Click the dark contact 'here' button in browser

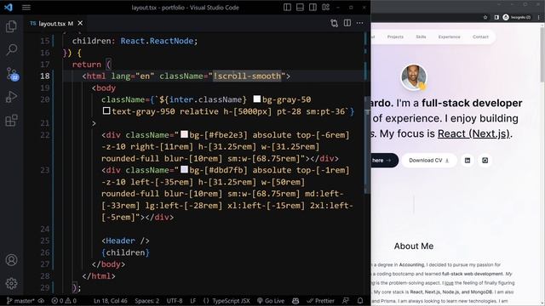coord(384,161)
